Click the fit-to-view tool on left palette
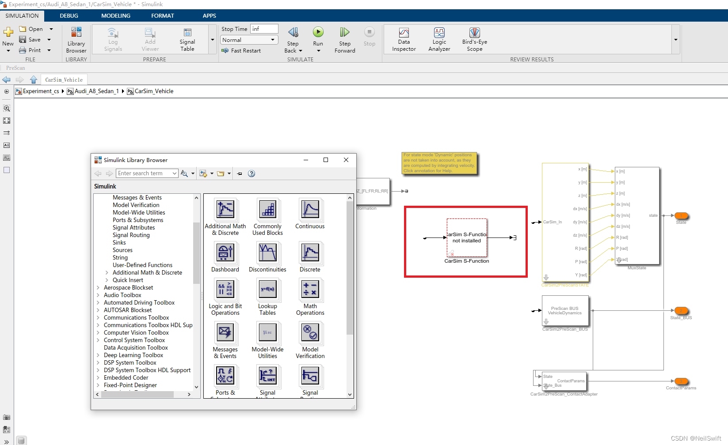This screenshot has height=445, width=728. [x=7, y=121]
